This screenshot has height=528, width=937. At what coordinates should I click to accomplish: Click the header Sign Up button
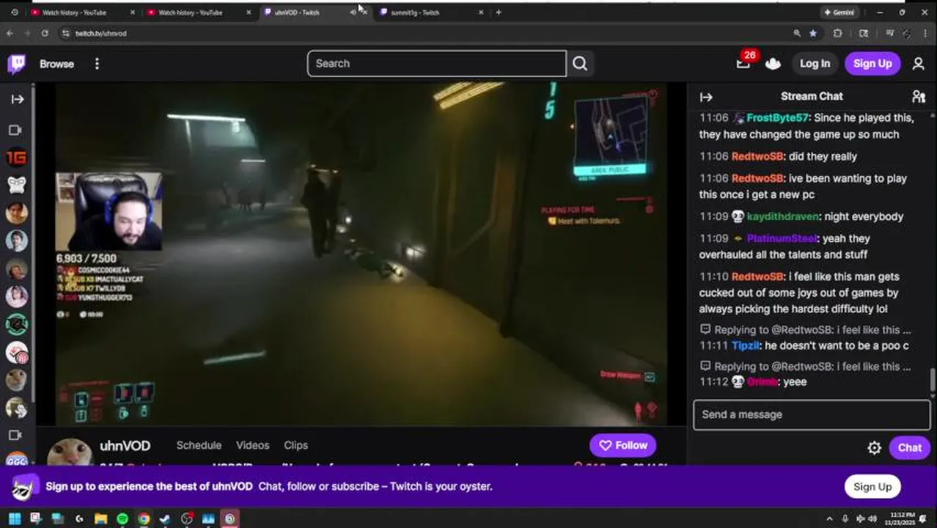click(x=872, y=64)
